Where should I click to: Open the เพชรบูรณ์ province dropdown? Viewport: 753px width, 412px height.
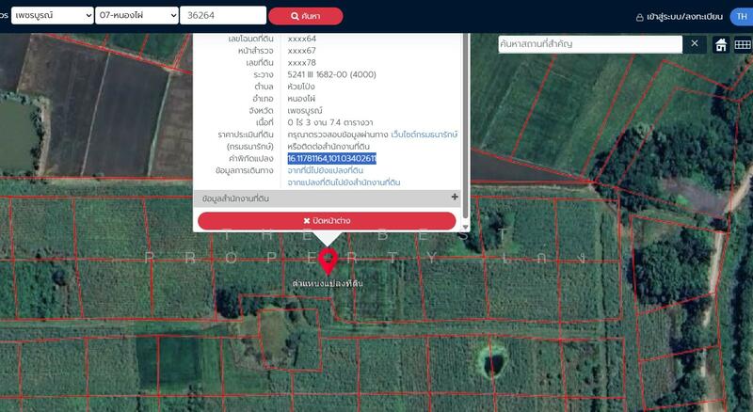[x=52, y=16]
